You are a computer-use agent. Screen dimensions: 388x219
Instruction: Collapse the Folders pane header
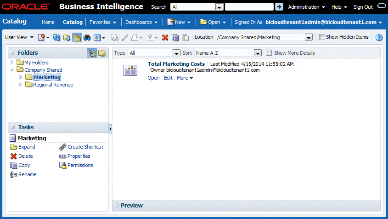12,53
